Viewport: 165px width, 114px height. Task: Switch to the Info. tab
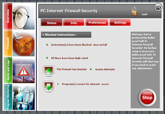(74, 22)
